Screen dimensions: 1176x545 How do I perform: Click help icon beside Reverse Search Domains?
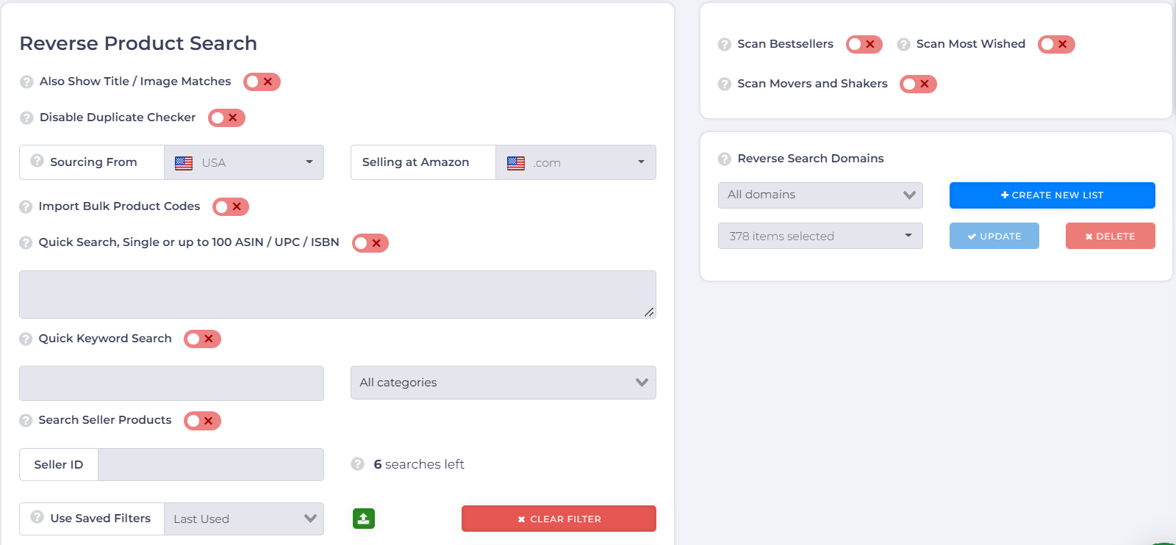pos(724,159)
